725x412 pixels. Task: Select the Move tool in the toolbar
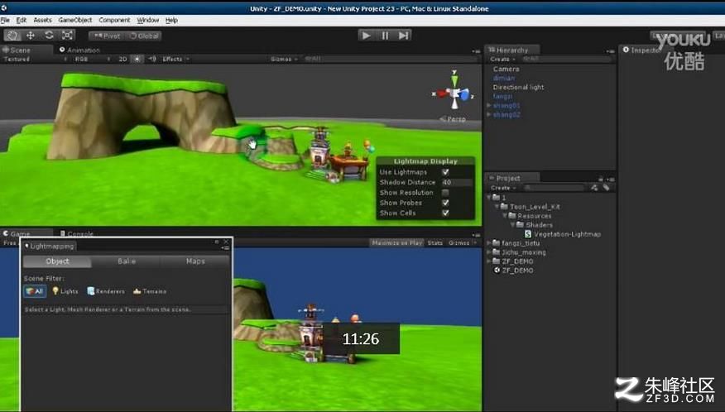31,36
